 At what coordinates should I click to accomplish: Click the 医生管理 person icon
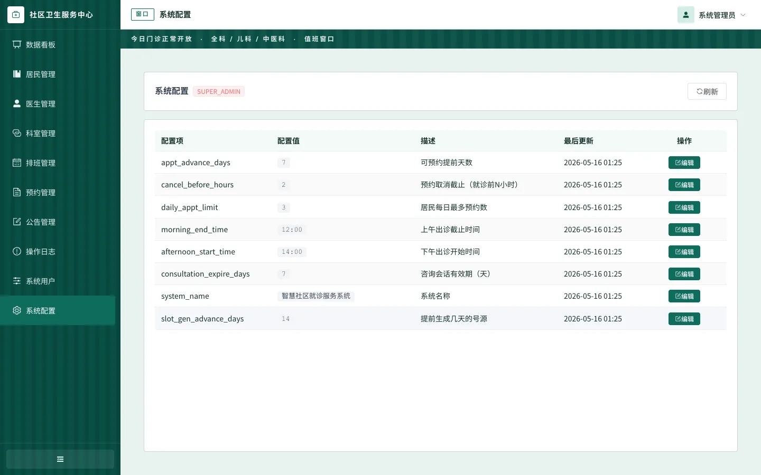[17, 104]
